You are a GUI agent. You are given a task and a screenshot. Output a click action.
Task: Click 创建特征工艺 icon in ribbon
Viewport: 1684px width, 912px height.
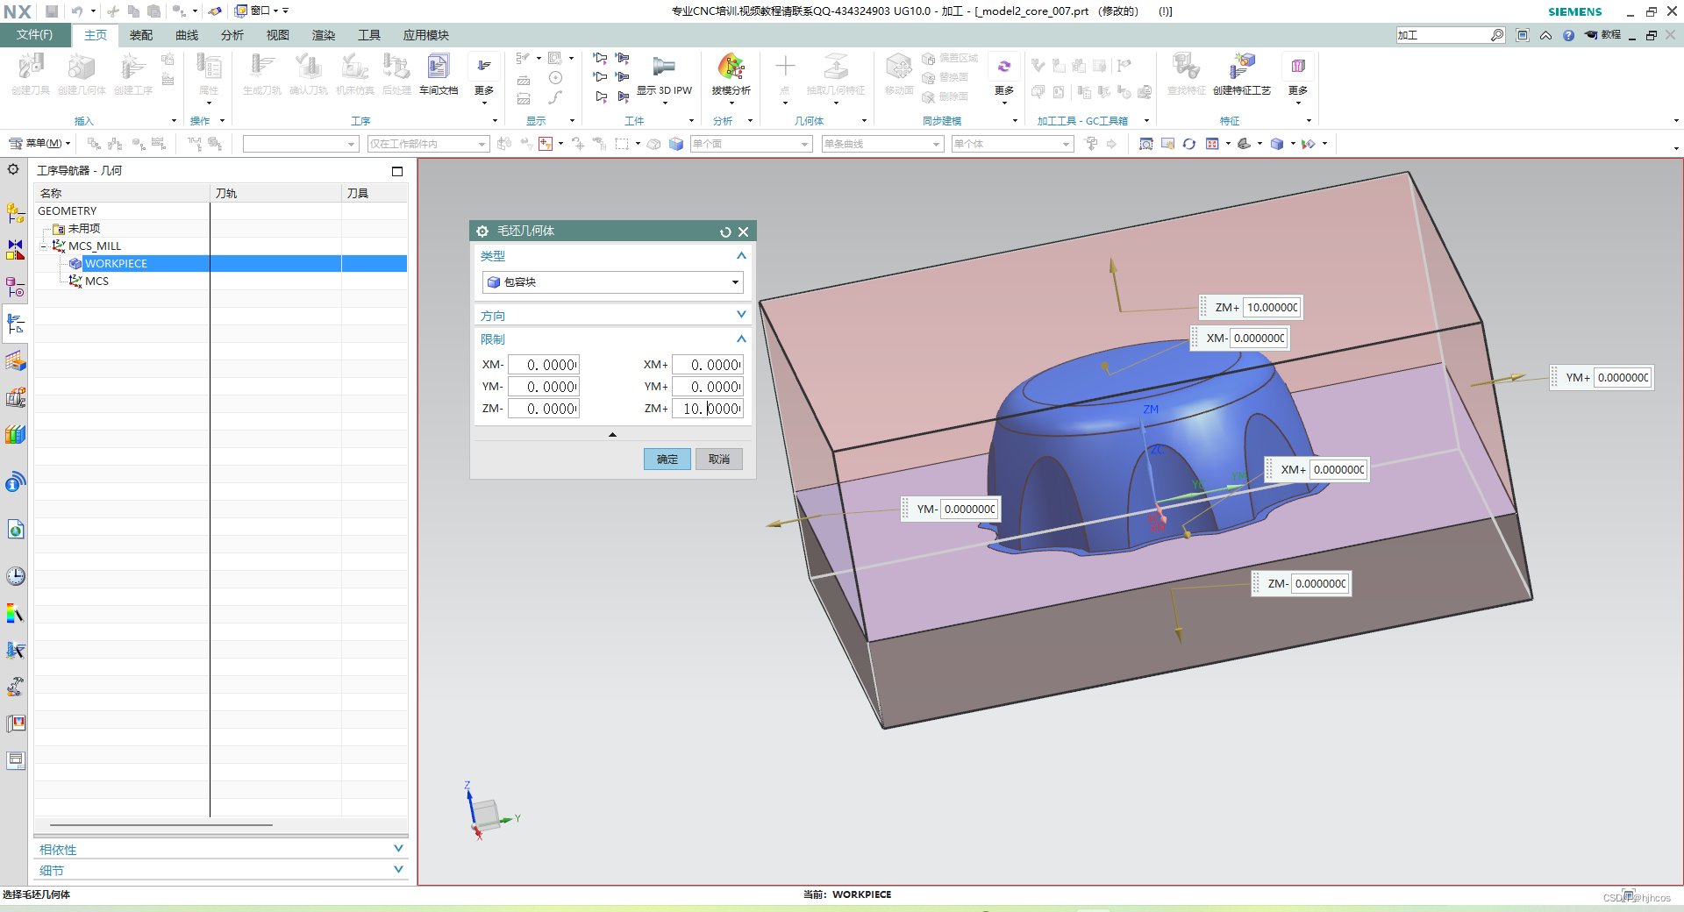1241,74
